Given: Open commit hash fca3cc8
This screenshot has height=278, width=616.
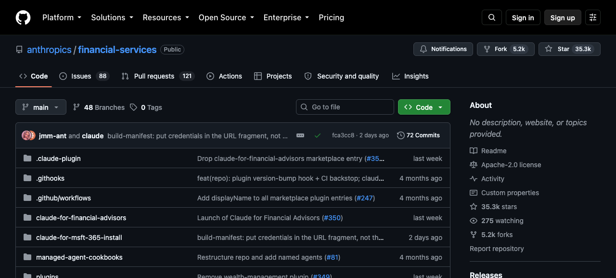Looking at the screenshot, I should [x=343, y=135].
